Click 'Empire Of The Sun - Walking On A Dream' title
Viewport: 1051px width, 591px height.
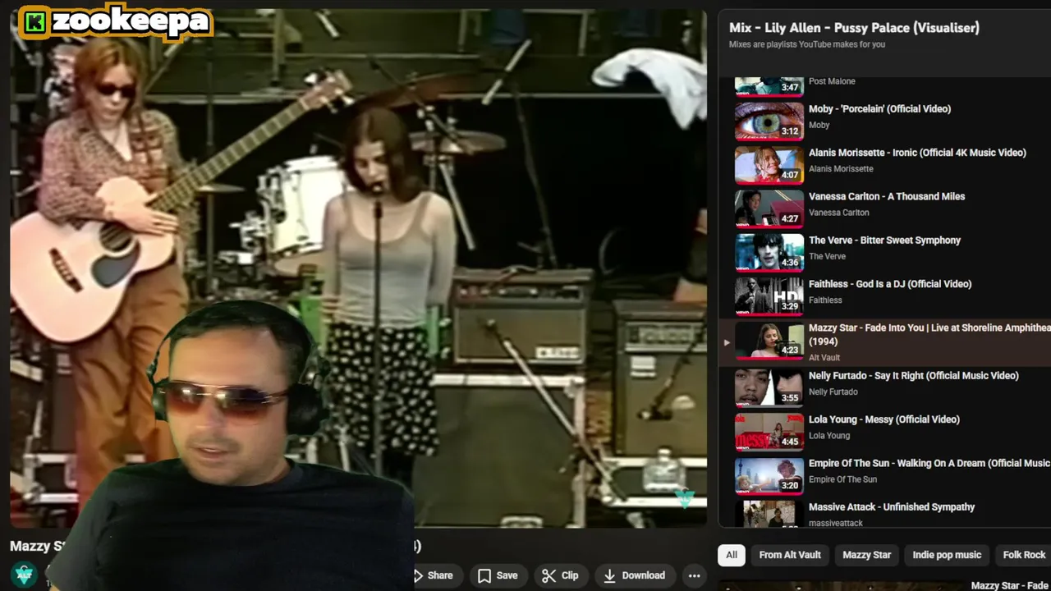[x=929, y=463]
